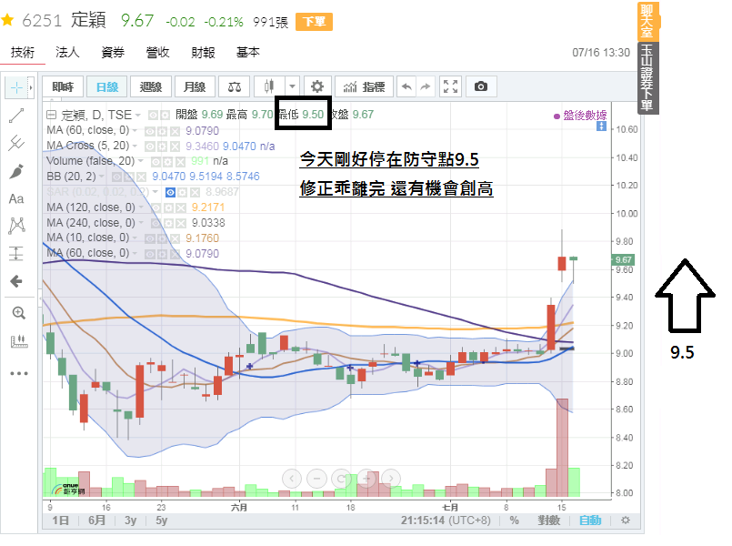Open the 營收 tab

[157, 52]
